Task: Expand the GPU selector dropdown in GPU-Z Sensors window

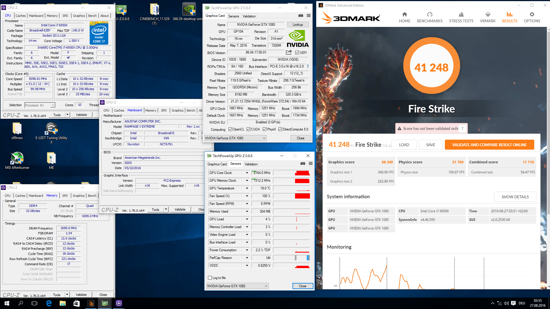Action: (x=237, y=286)
